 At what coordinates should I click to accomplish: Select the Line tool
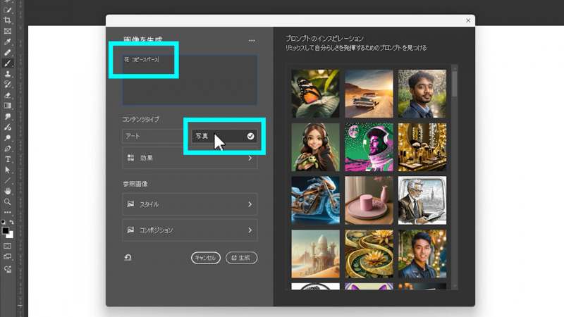click(8, 180)
